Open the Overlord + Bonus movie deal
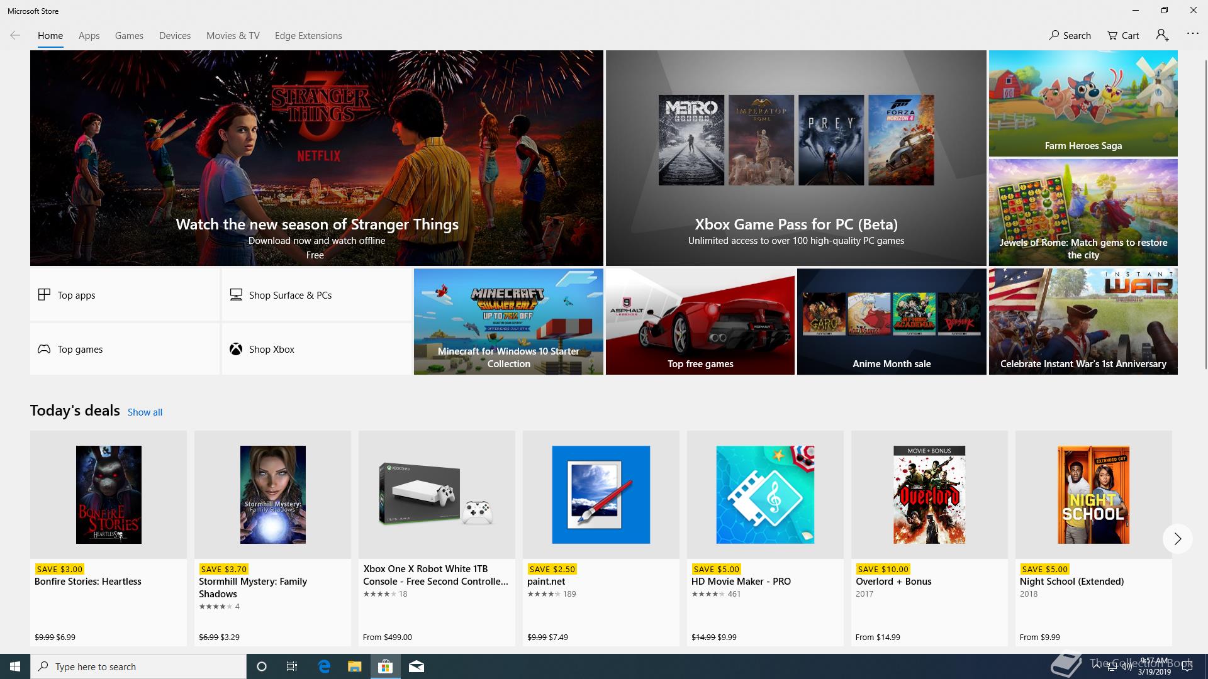1208x679 pixels. (929, 538)
